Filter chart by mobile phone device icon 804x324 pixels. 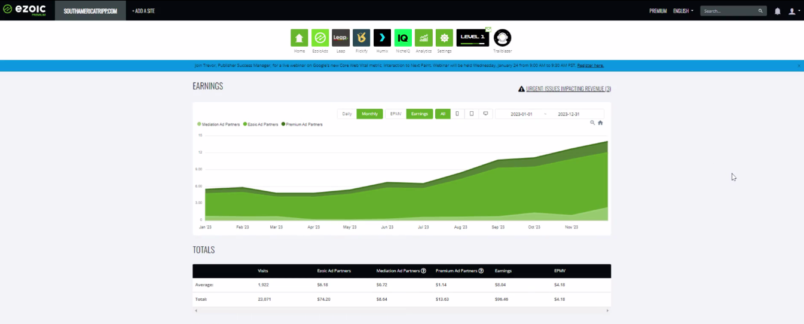pos(457,114)
